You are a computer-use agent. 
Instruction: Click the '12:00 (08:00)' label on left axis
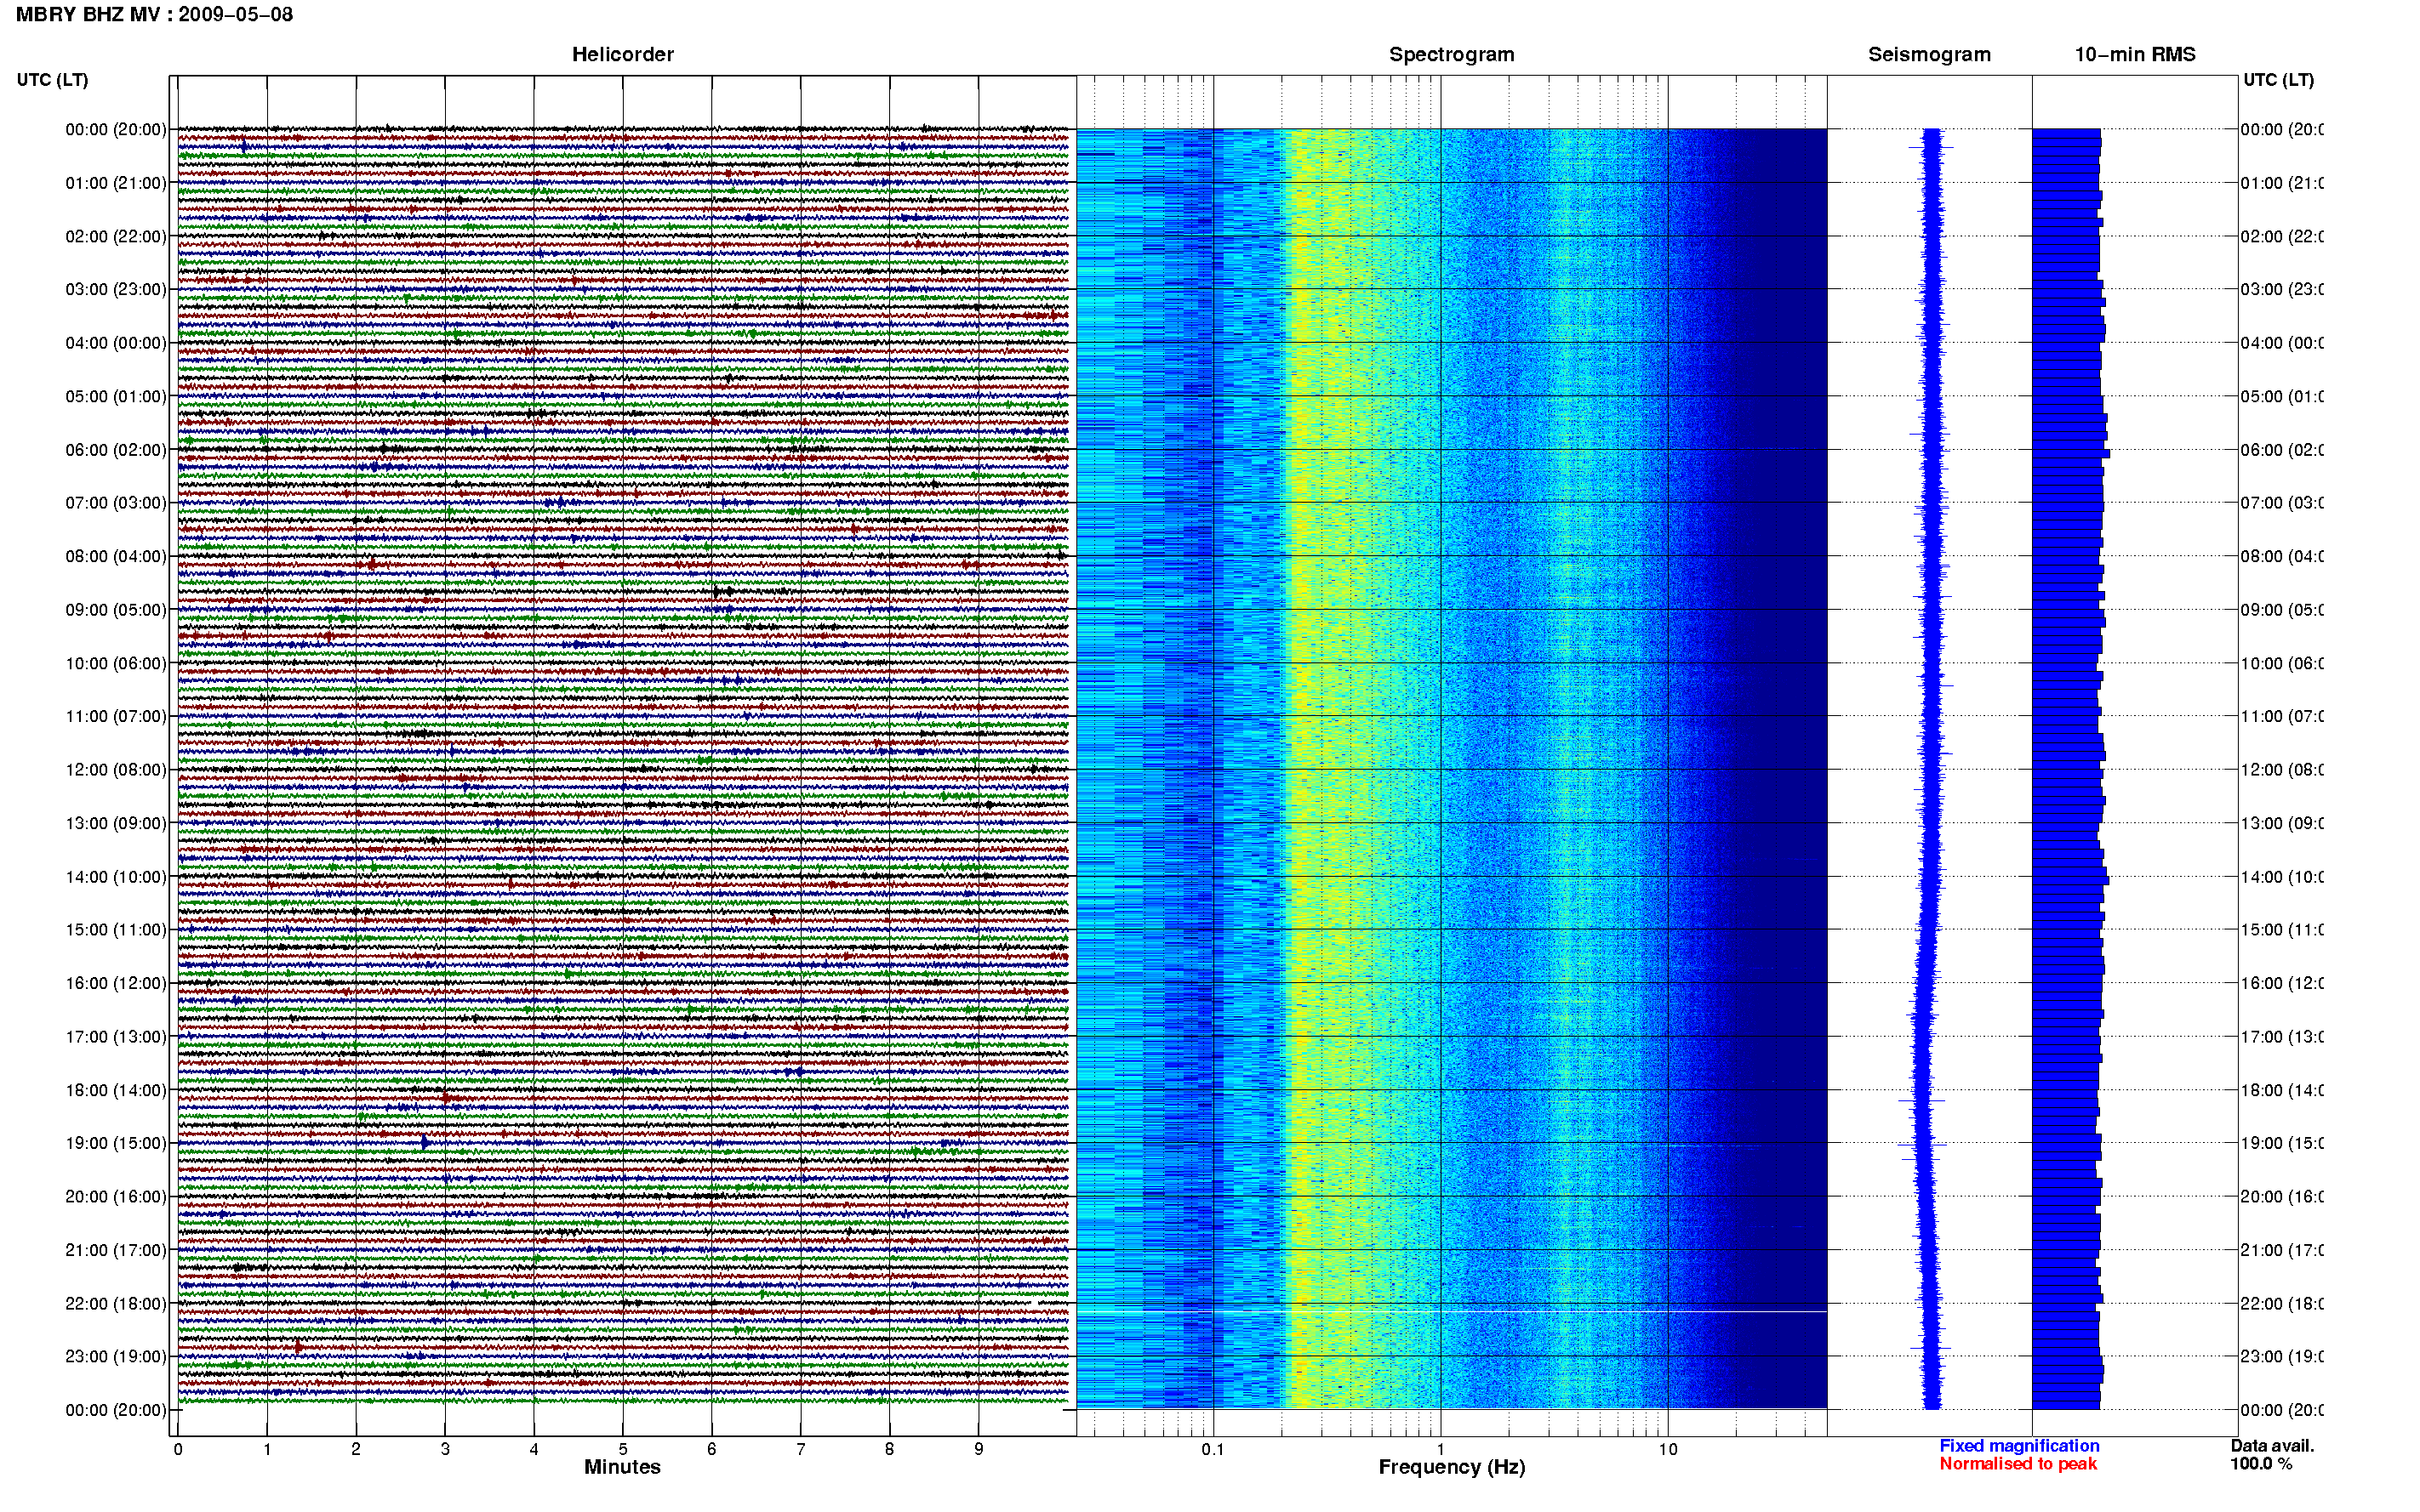click(116, 770)
